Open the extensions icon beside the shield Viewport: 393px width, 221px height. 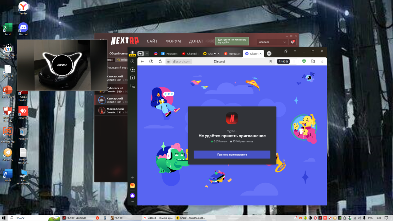(313, 61)
